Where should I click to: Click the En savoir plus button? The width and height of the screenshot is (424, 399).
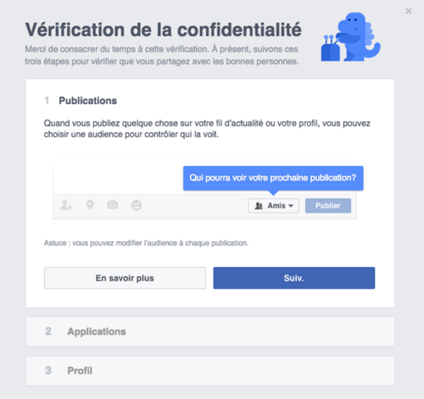point(125,278)
